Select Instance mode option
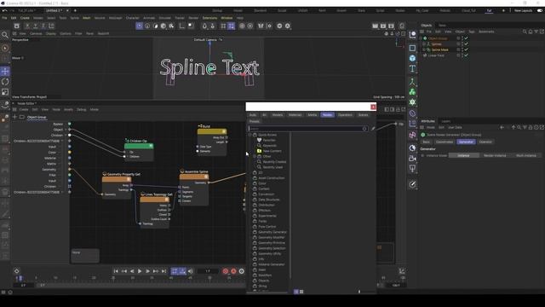 coord(463,155)
